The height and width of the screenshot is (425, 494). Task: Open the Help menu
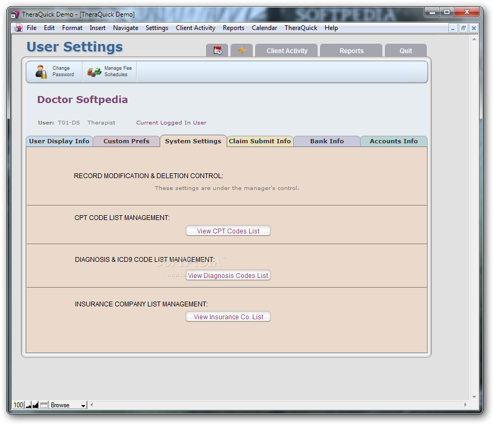click(x=331, y=28)
